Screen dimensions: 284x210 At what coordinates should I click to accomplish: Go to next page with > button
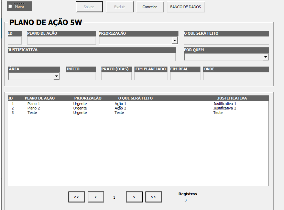pyautogui.click(x=134, y=197)
